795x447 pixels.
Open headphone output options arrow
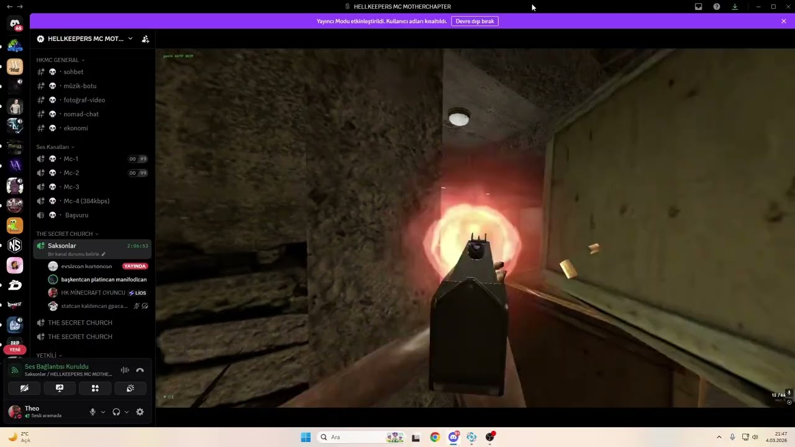[x=127, y=412]
